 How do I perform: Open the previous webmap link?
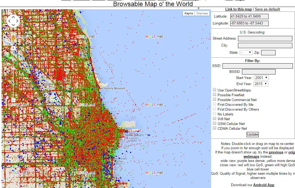point(276,152)
